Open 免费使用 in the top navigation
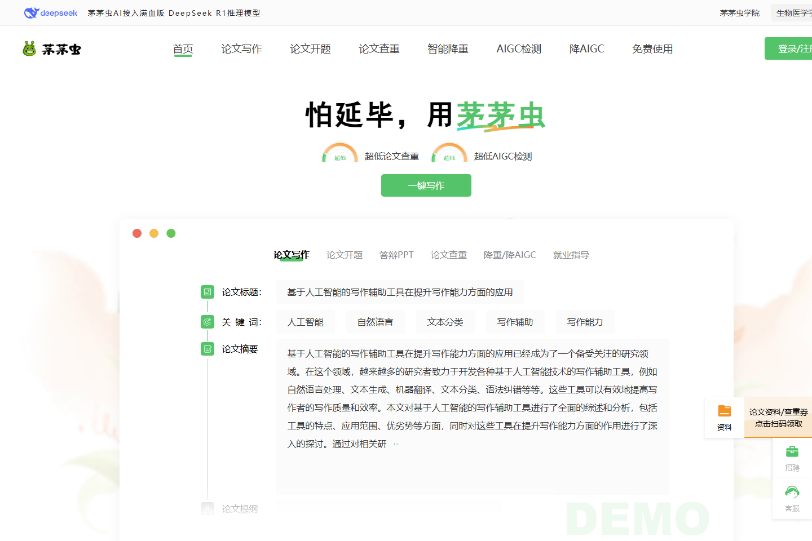 652,49
